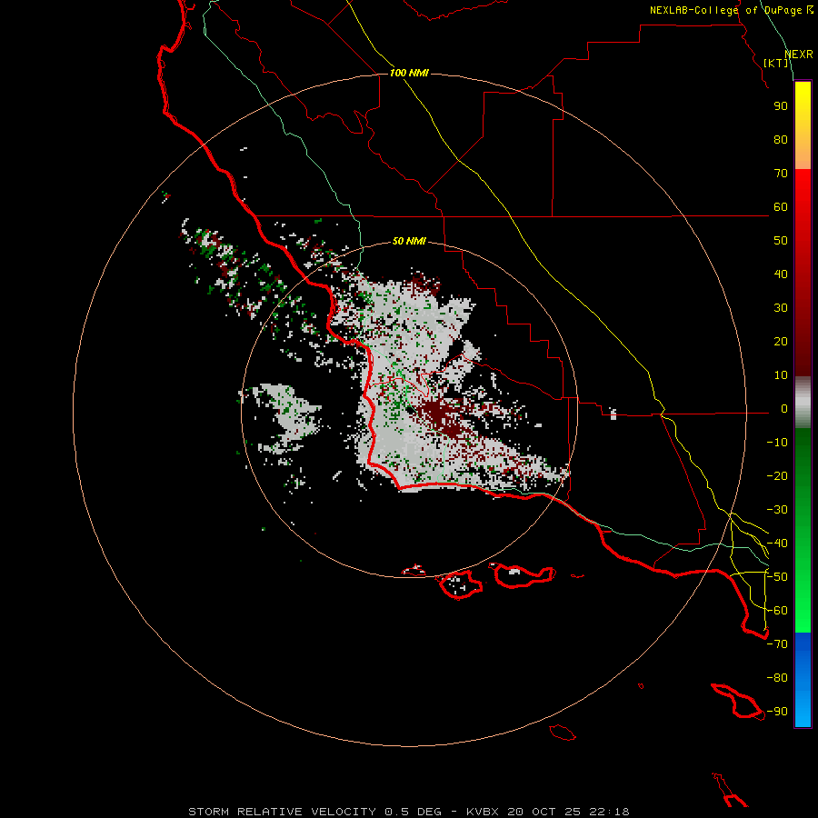Screen dimensions: 818x818
Task: Select the -50 value on the velocity scale
Action: (x=777, y=577)
